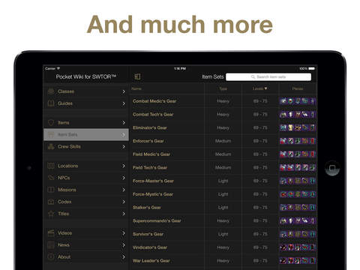The height and width of the screenshot is (270, 360).
Task: Click the Videos clapperboard icon
Action: pyautogui.click(x=51, y=233)
